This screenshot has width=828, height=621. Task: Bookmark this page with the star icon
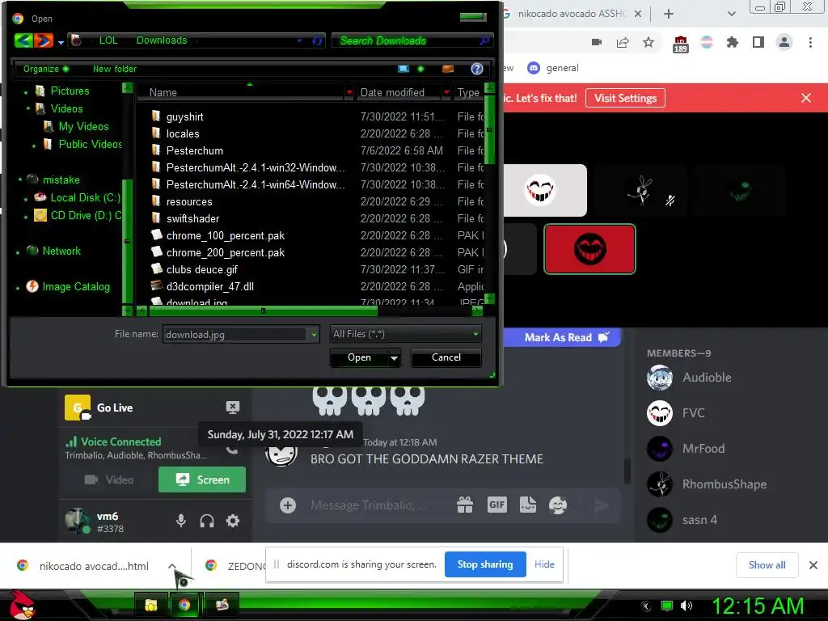click(x=648, y=42)
